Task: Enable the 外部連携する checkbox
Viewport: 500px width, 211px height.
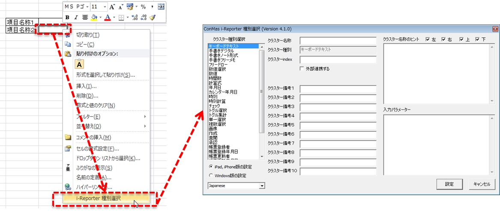Action: (302, 69)
